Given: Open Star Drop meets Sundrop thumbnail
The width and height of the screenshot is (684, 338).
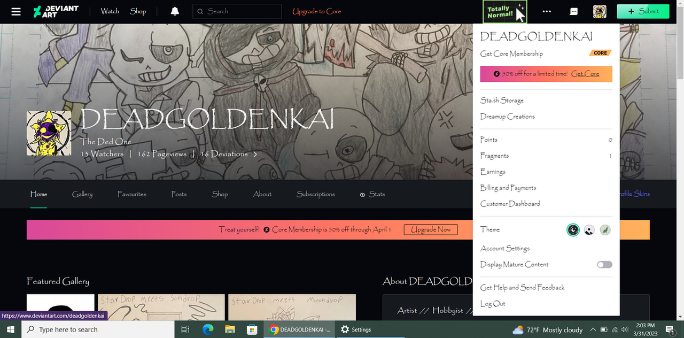Looking at the screenshot, I should [x=161, y=308].
